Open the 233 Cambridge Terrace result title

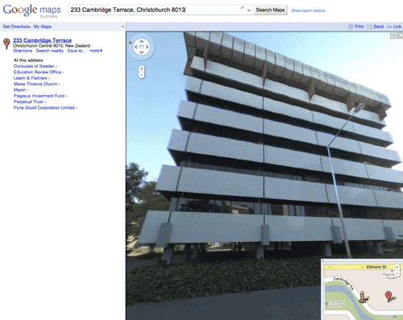pyautogui.click(x=42, y=40)
